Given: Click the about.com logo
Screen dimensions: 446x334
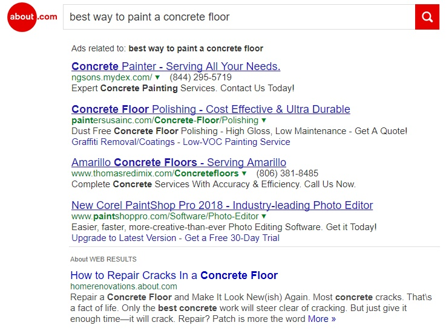Looking at the screenshot, I should pyautogui.click(x=33, y=17).
